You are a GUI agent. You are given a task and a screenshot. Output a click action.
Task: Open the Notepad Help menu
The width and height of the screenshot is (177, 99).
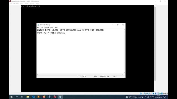click(x=56, y=28)
